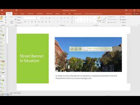Collapse the ribbon with chevron

point(139,25)
